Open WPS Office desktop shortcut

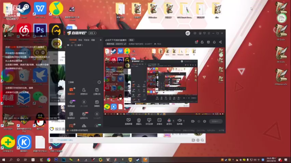40,10
